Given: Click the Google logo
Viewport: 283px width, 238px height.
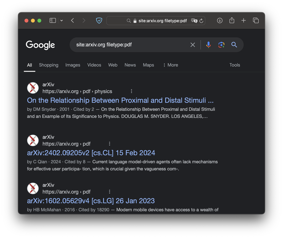Looking at the screenshot, I should tap(40, 45).
